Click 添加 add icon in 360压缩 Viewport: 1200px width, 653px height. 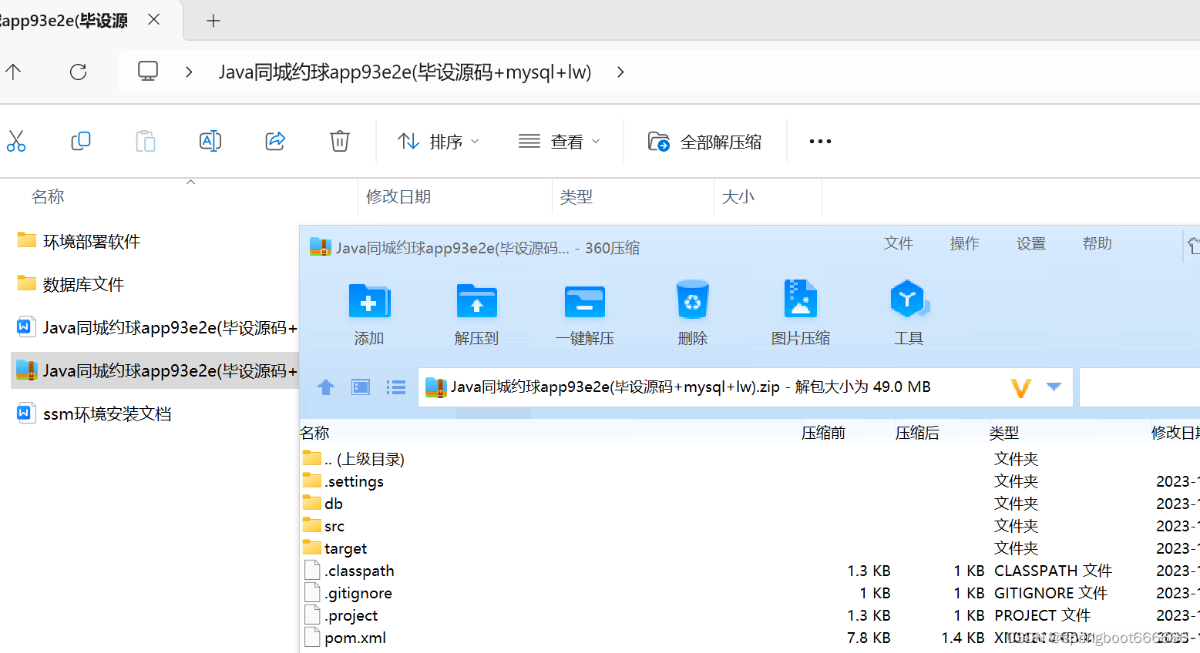pos(369,313)
